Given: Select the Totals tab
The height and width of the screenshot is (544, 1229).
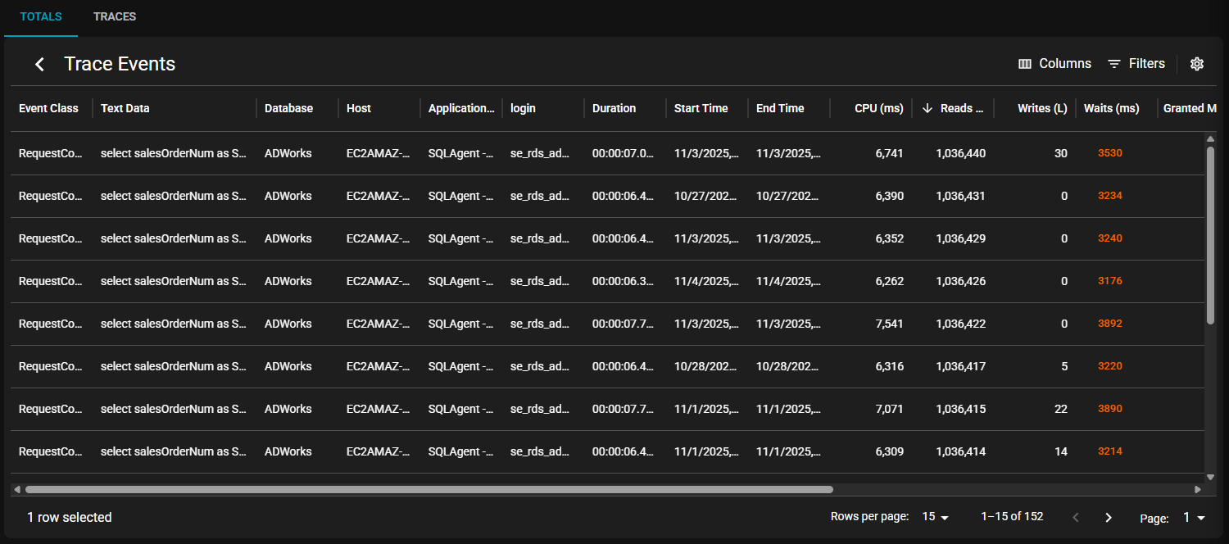Looking at the screenshot, I should pyautogui.click(x=41, y=17).
